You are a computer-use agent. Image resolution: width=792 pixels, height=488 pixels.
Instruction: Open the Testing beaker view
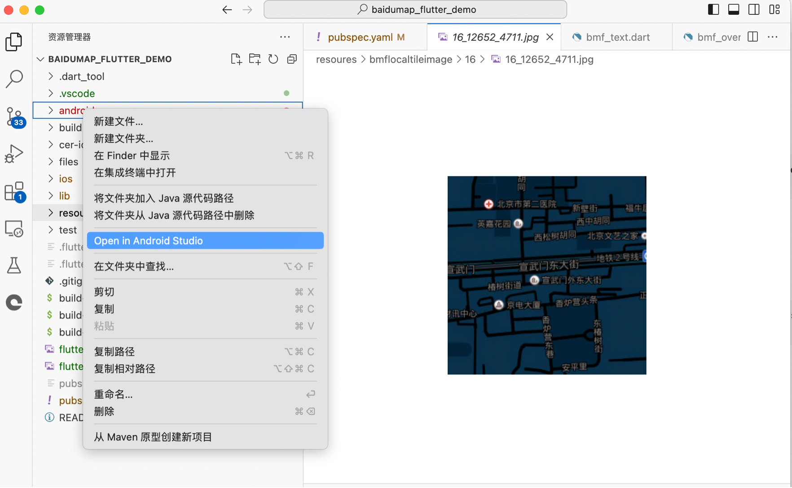pyautogui.click(x=15, y=266)
